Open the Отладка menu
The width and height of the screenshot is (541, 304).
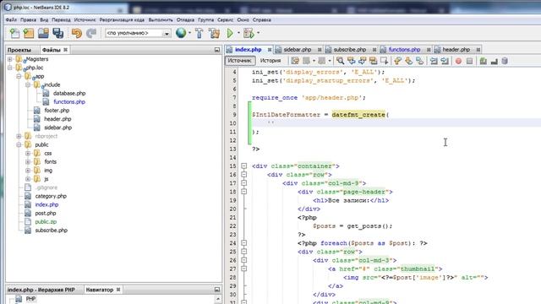coord(185,20)
